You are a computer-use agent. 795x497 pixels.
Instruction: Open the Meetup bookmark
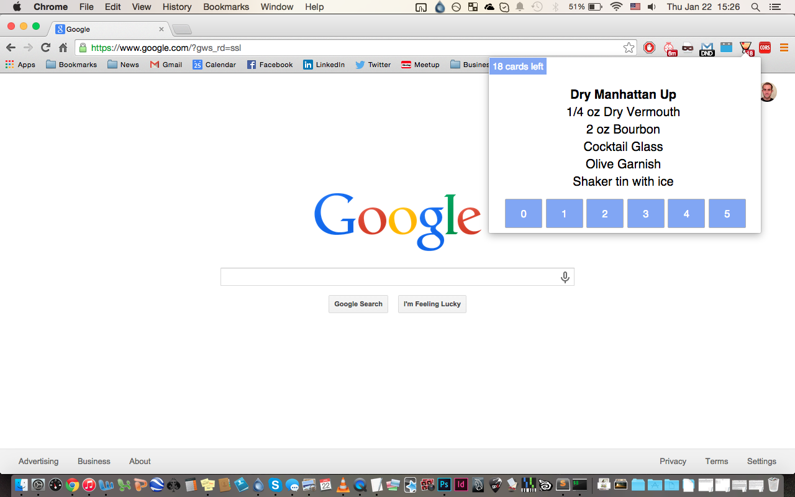click(x=420, y=65)
